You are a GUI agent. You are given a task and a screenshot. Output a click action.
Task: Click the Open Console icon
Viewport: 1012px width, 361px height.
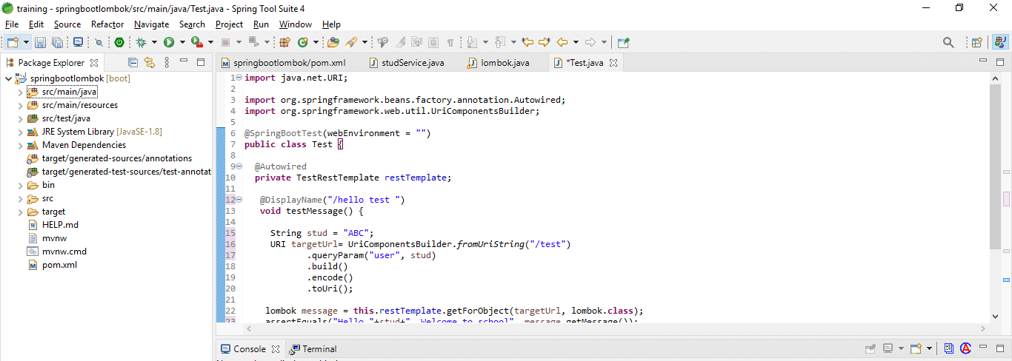pos(916,348)
